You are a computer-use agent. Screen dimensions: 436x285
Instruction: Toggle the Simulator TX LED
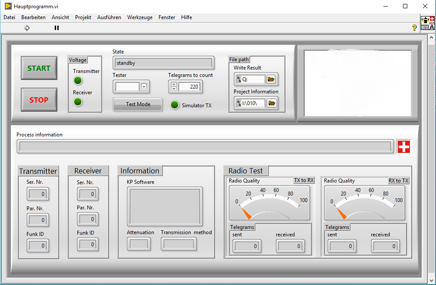(x=175, y=105)
